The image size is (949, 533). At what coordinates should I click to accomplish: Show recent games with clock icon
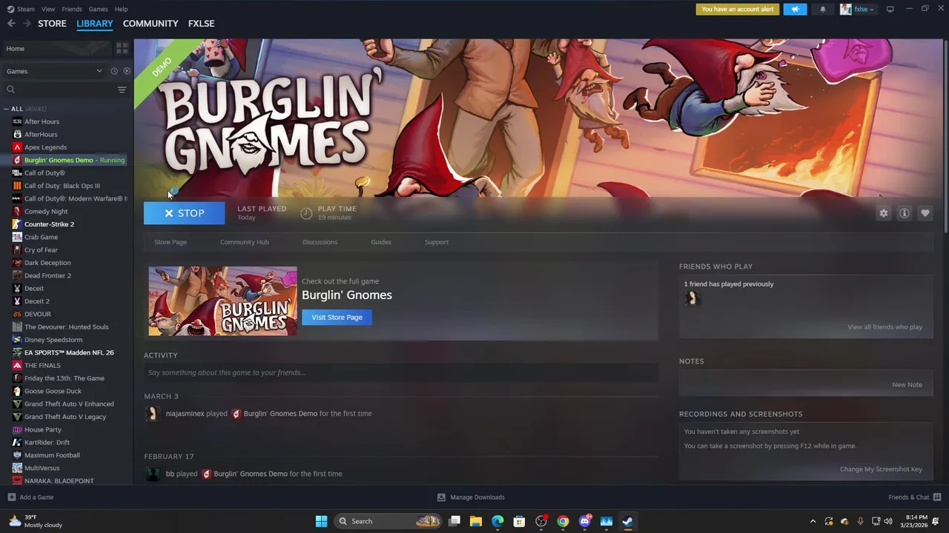point(114,71)
